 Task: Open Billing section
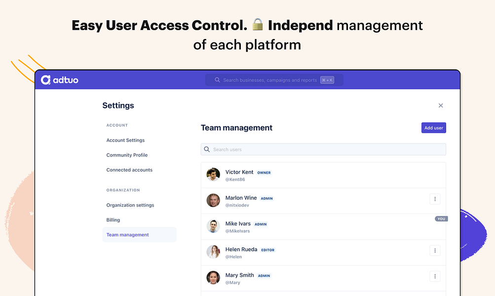pyautogui.click(x=113, y=220)
